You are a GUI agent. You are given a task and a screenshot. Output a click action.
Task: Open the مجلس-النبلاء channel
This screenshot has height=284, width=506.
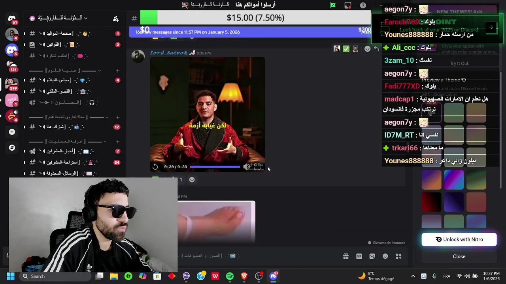74,80
